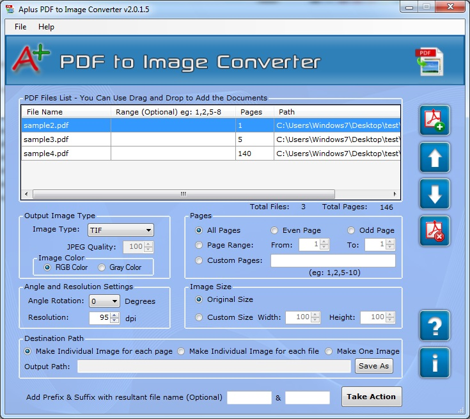Click the Take Action button
The height and width of the screenshot is (419, 470).
[372, 397]
